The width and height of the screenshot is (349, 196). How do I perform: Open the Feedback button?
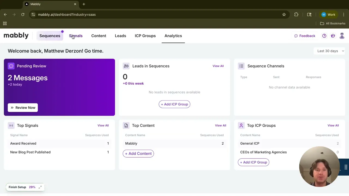(x=305, y=36)
